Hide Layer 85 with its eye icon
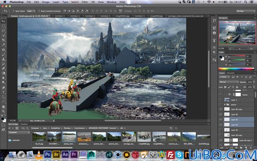The height and width of the screenshot is (161, 257). [221, 120]
